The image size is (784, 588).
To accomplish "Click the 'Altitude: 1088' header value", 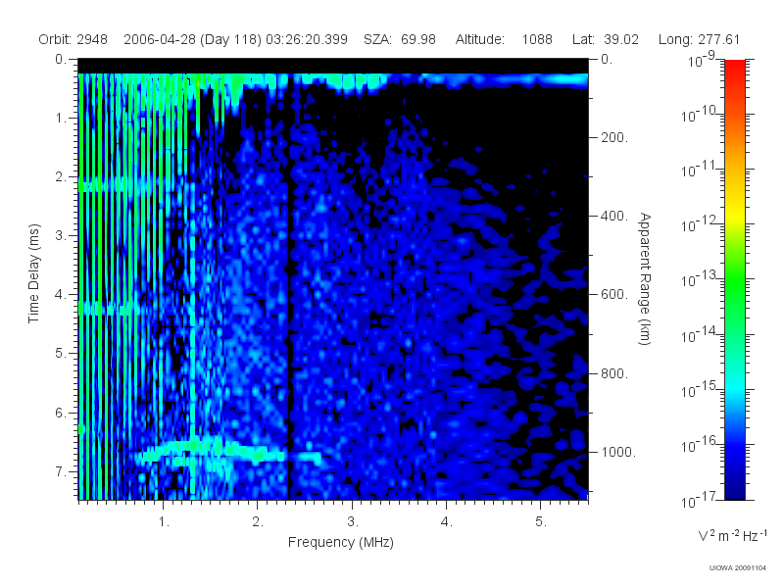I will coord(504,39).
